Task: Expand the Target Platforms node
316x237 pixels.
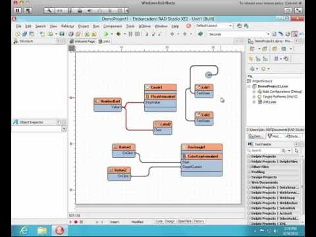Action: 254,97
